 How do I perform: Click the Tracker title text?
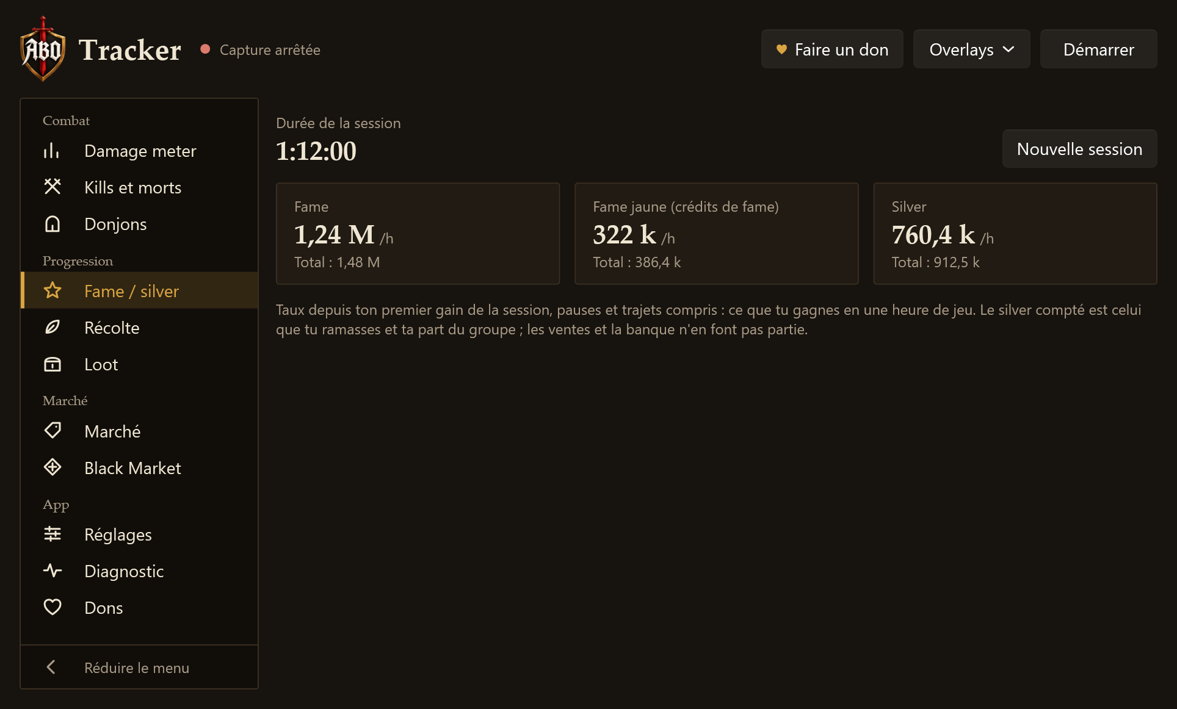pos(130,50)
